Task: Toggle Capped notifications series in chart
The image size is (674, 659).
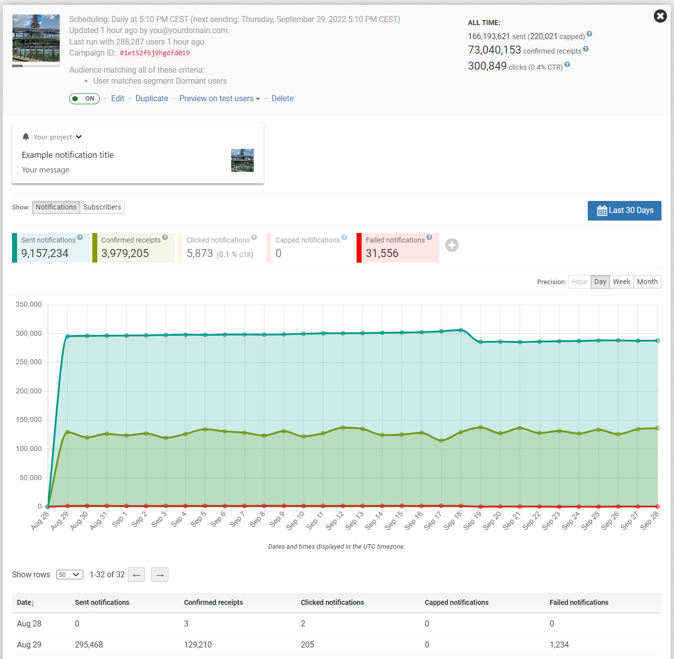Action: click(x=309, y=248)
